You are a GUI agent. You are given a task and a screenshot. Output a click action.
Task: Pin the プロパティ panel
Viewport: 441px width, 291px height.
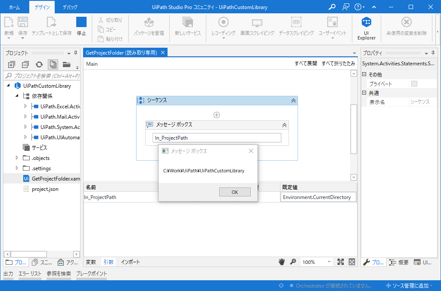click(433, 53)
